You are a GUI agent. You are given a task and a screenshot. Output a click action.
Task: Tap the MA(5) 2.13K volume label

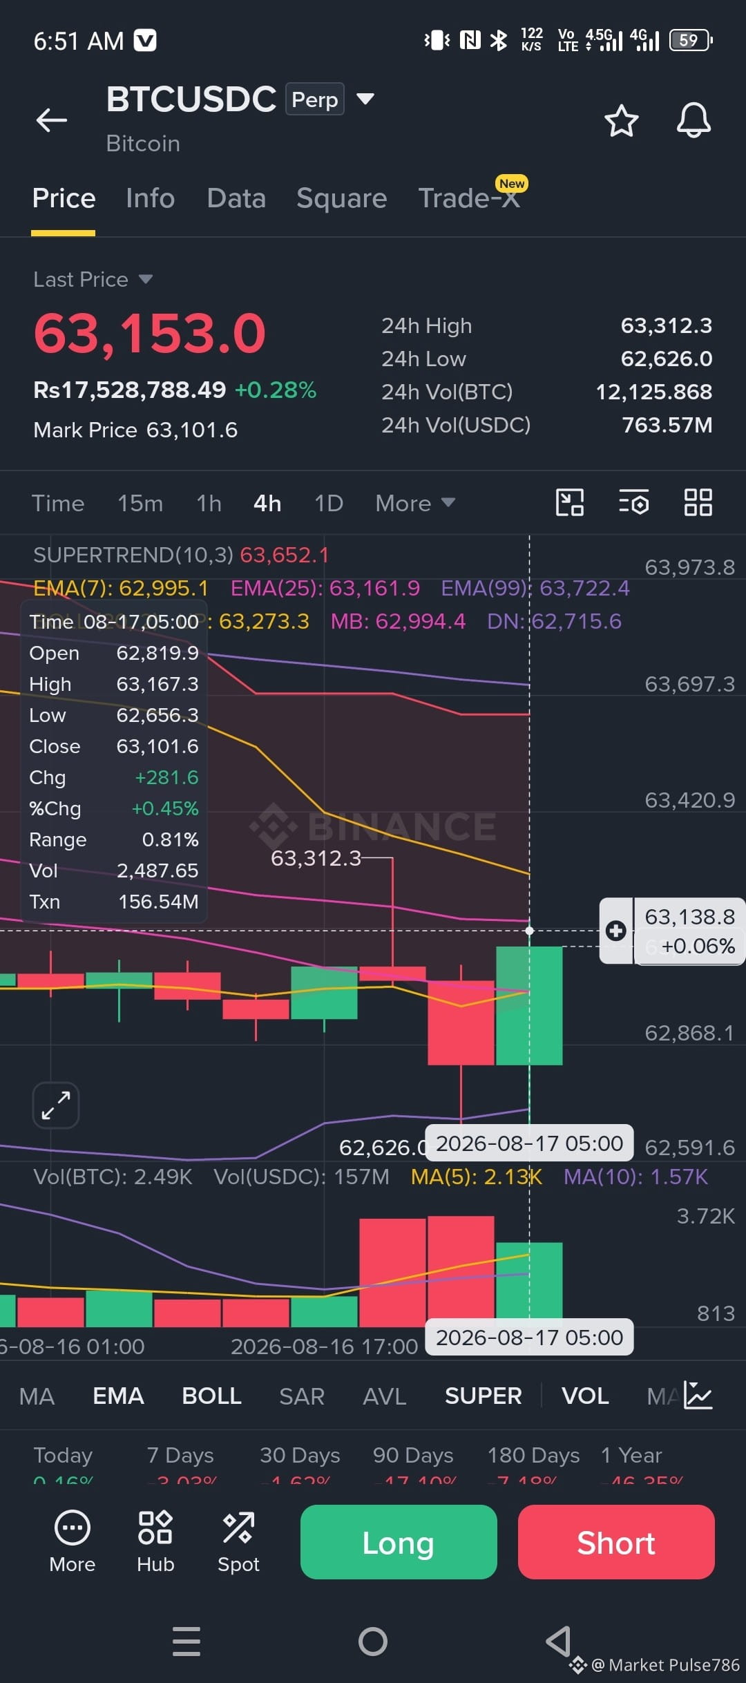476,1177
